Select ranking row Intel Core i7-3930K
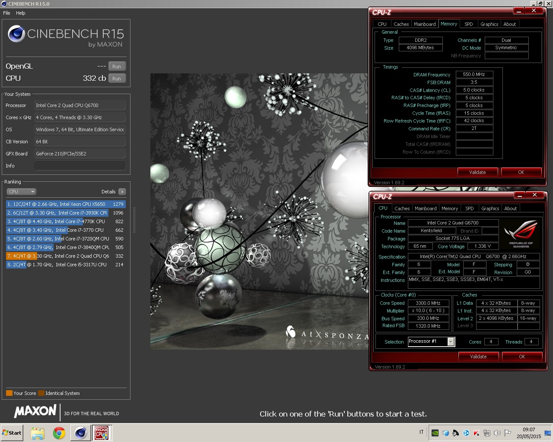This screenshot has width=553, height=442. pyautogui.click(x=66, y=213)
